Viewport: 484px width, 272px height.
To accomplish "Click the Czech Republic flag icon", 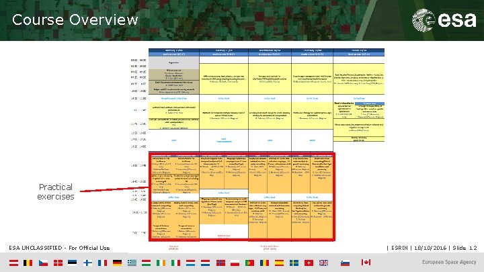I will point(43,263).
